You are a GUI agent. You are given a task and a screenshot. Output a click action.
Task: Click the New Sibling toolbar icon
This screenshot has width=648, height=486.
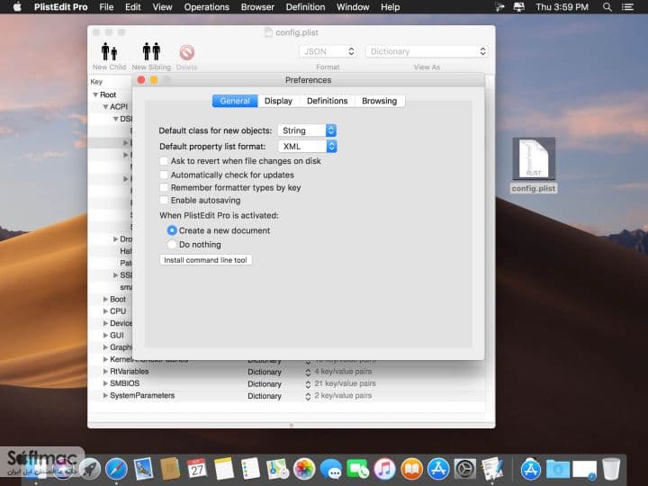(151, 51)
